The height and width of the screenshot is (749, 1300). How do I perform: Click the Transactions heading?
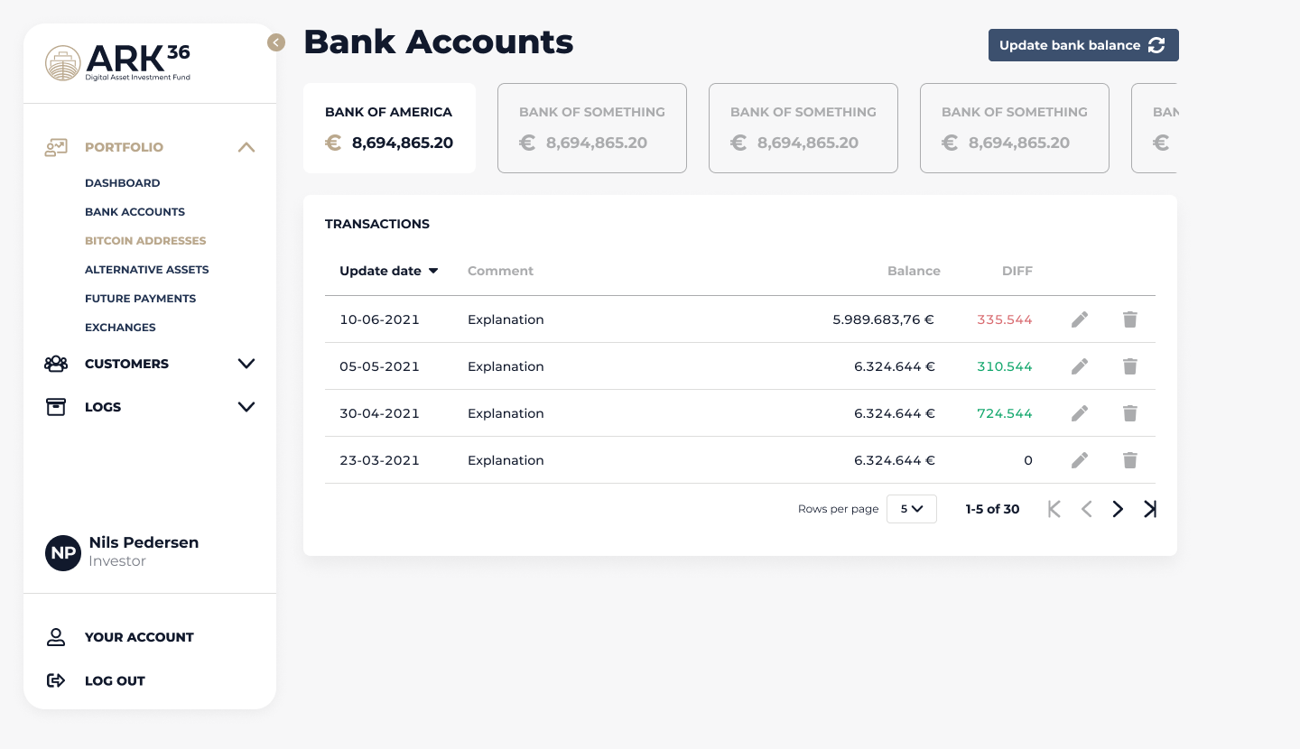click(377, 224)
